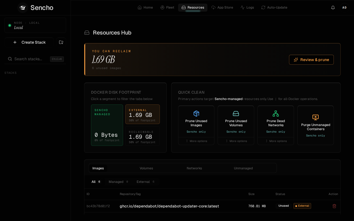This screenshot has height=221, width=354.
Task: Click the Repository:Tag column header
Action: click(x=130, y=194)
